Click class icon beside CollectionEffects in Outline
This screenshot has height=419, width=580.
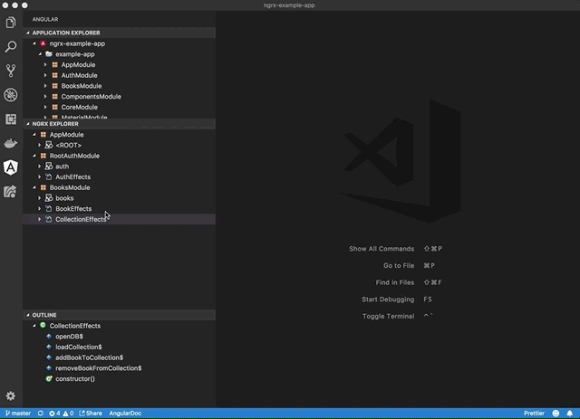pyautogui.click(x=43, y=326)
